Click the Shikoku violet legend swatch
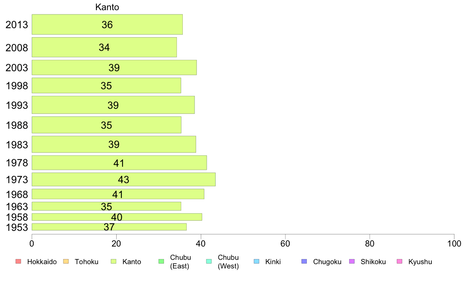 coord(352,261)
